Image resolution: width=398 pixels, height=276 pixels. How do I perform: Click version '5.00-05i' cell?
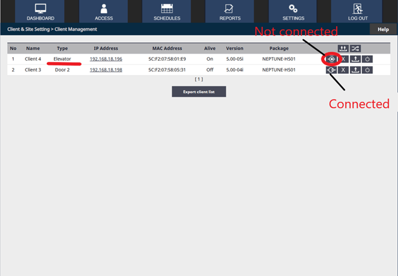[x=235, y=59]
